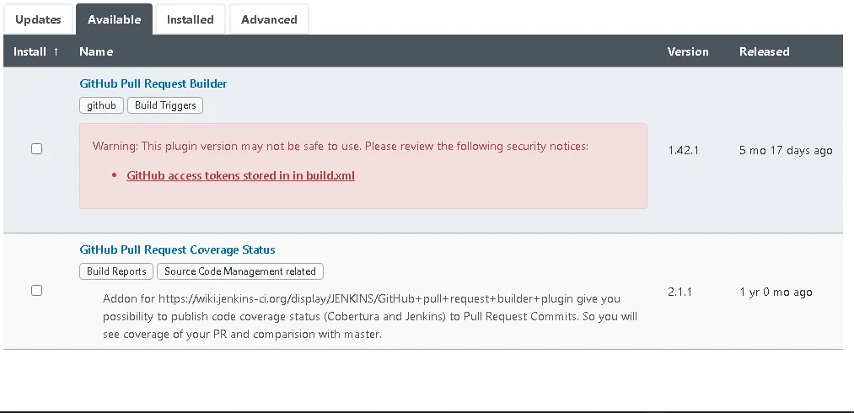
Task: Open GitHub Pull Request Coverage Status link
Action: pos(177,249)
